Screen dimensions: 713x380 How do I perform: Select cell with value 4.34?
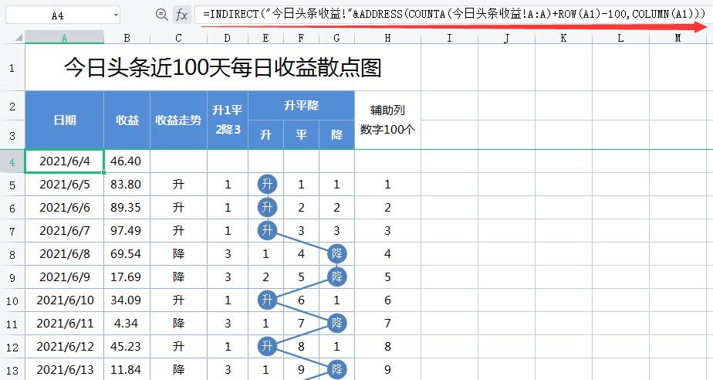point(127,324)
